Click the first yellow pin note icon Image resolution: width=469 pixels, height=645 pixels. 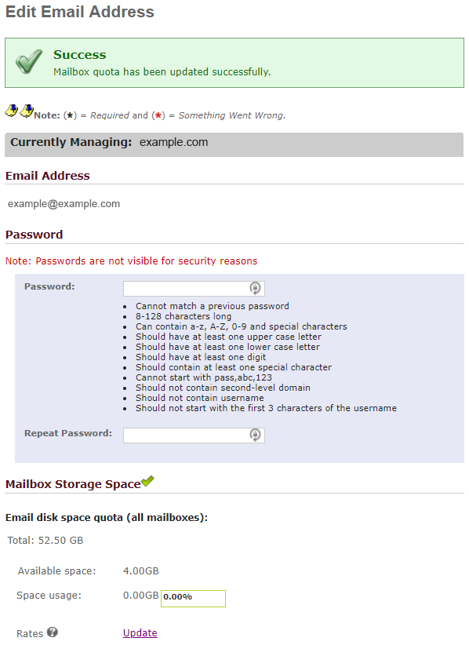pyautogui.click(x=12, y=111)
